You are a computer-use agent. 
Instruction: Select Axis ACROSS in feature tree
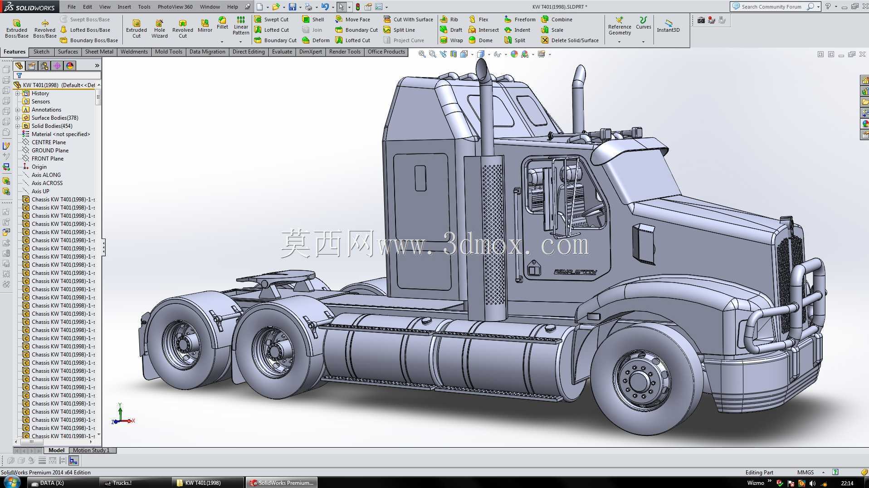[x=47, y=183]
